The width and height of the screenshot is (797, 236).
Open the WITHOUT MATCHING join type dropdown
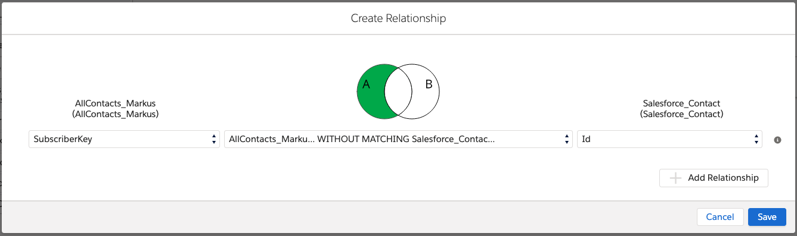(x=398, y=139)
